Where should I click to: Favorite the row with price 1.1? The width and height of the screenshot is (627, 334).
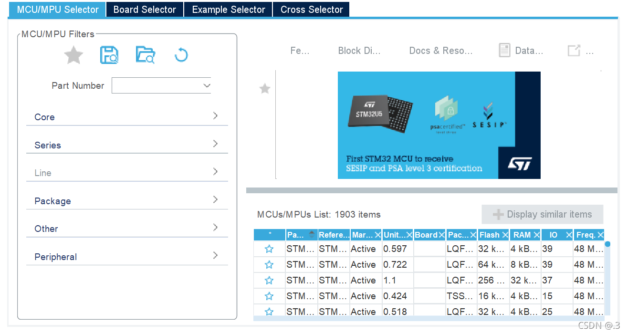[269, 280]
